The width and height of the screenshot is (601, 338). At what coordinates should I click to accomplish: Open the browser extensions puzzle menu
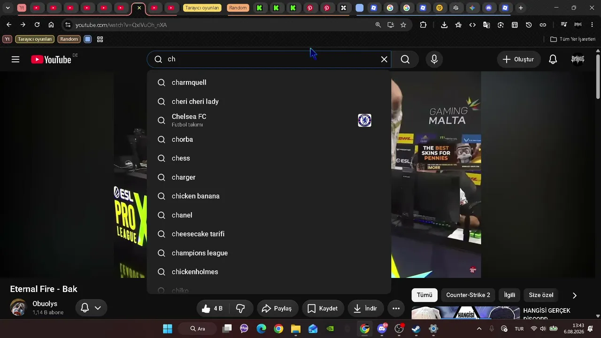click(x=423, y=25)
